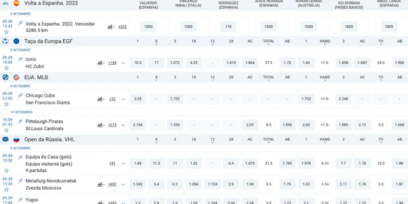Open statistics chart for Izmir match

point(100,63)
